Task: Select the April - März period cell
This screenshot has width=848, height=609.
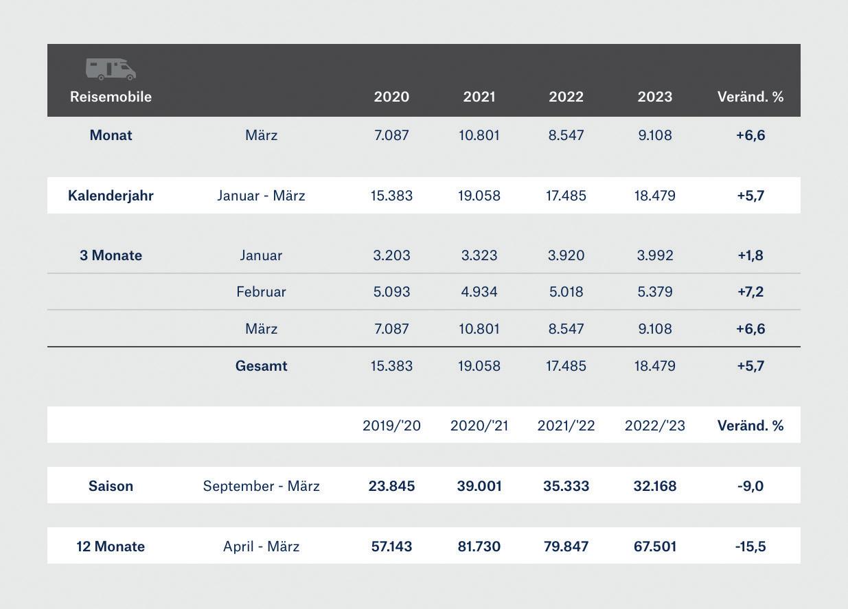Action: (x=261, y=547)
